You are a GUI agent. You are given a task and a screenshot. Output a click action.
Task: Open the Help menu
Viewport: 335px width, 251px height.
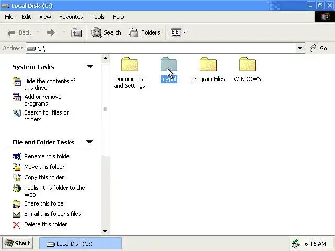tap(118, 17)
